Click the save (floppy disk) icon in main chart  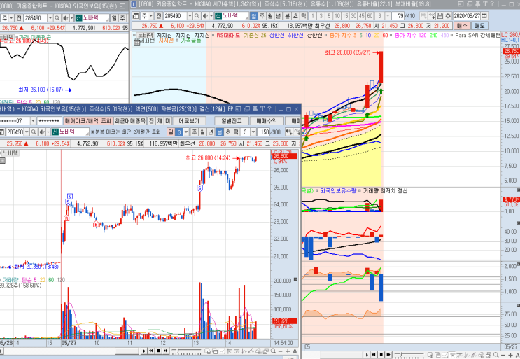pos(440,16)
